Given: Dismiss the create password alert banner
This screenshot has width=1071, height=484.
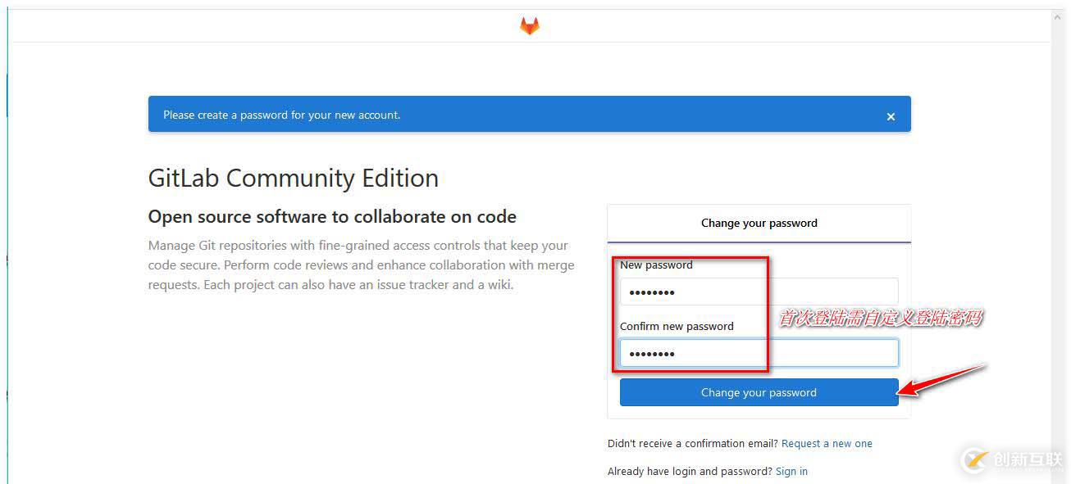Looking at the screenshot, I should (891, 117).
